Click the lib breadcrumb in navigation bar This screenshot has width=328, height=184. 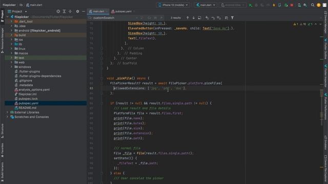point(21,5)
